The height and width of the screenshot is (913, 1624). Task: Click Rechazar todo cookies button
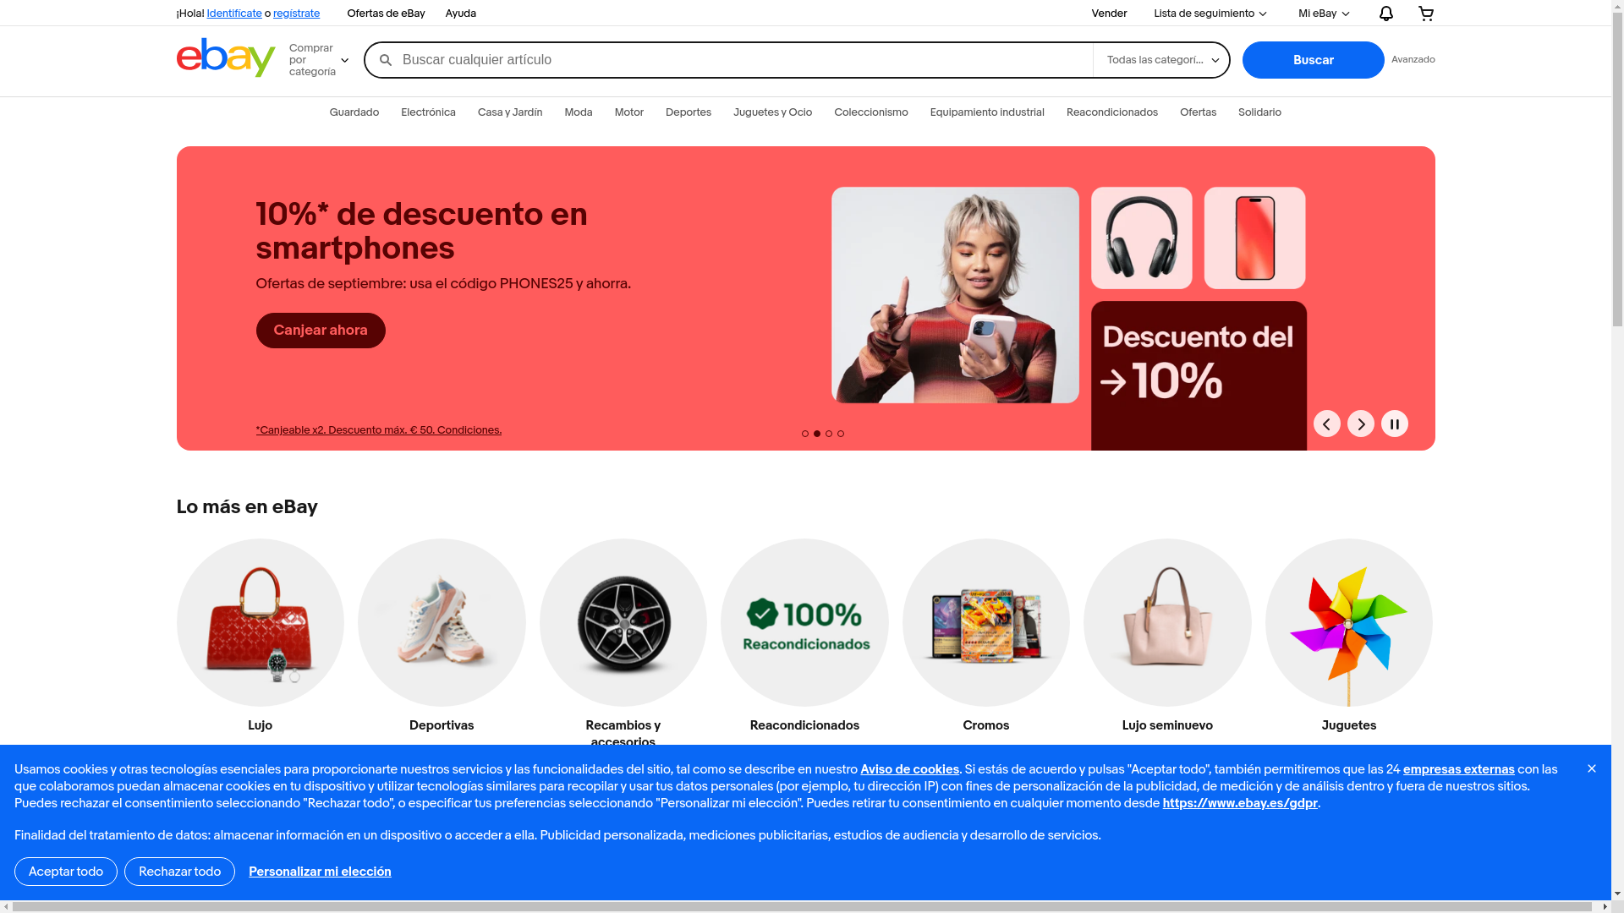[179, 872]
